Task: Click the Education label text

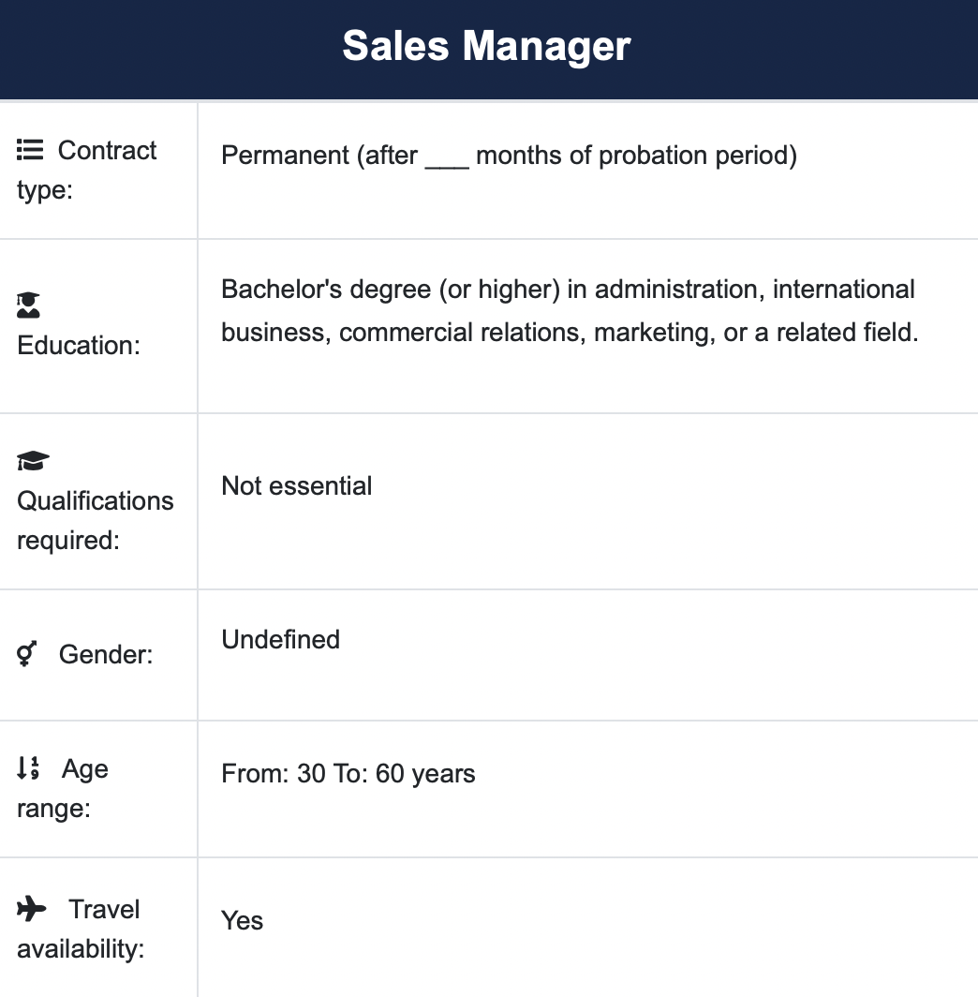Action: [x=78, y=345]
